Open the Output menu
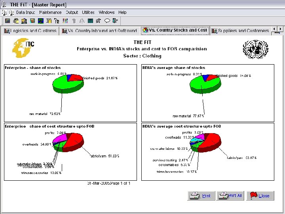 [x=72, y=12]
